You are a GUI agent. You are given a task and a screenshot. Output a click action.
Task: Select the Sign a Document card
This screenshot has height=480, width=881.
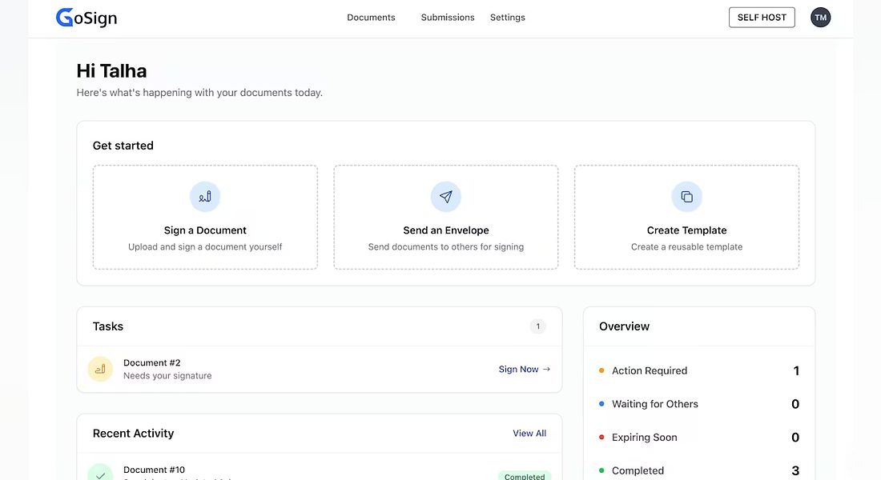coord(205,218)
